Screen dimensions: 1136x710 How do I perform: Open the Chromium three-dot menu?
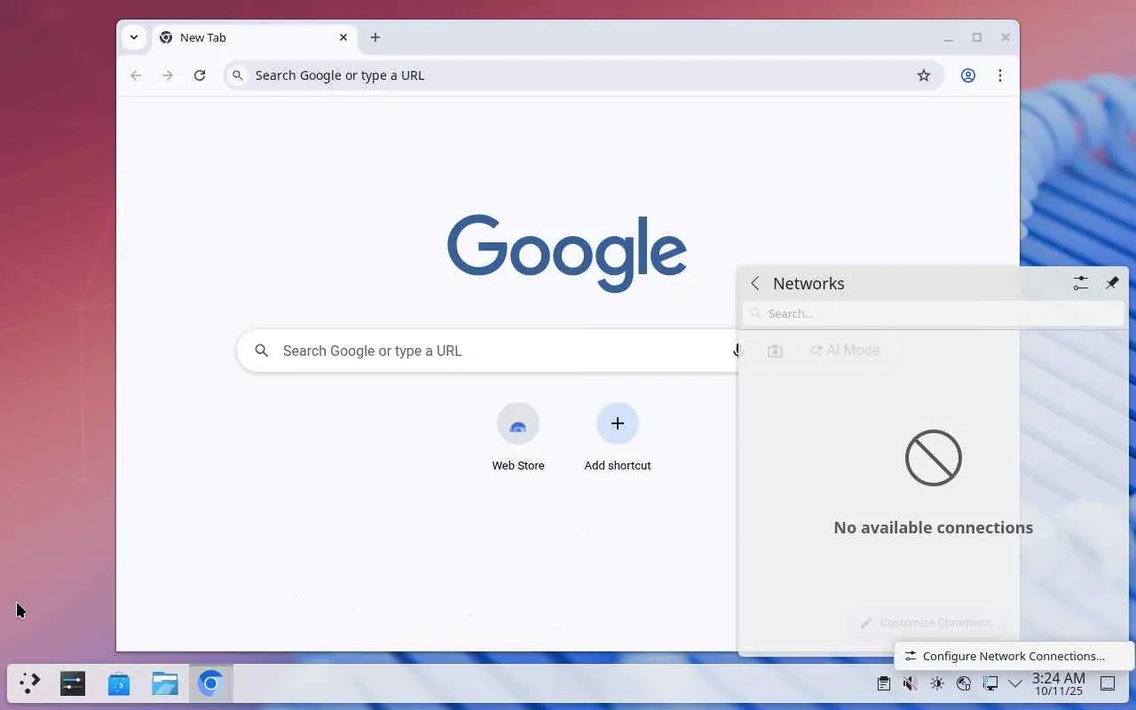coord(1000,75)
